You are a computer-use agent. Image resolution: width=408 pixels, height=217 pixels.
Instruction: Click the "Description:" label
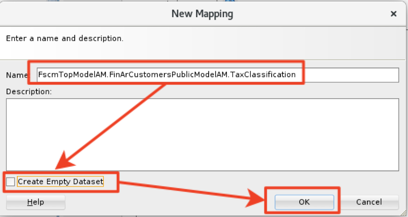(28, 91)
